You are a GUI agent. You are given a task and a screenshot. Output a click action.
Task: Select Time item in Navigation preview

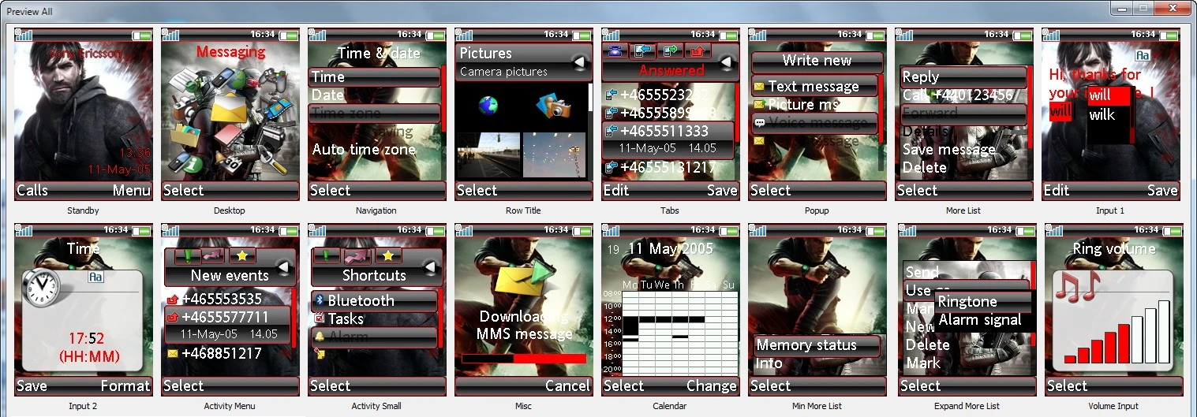(374, 76)
